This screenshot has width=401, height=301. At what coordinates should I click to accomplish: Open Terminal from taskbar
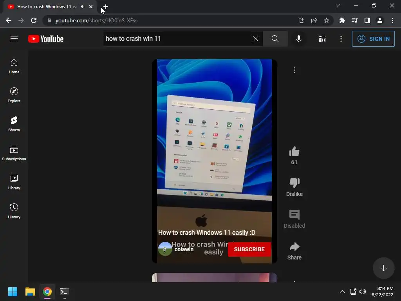tap(65, 292)
